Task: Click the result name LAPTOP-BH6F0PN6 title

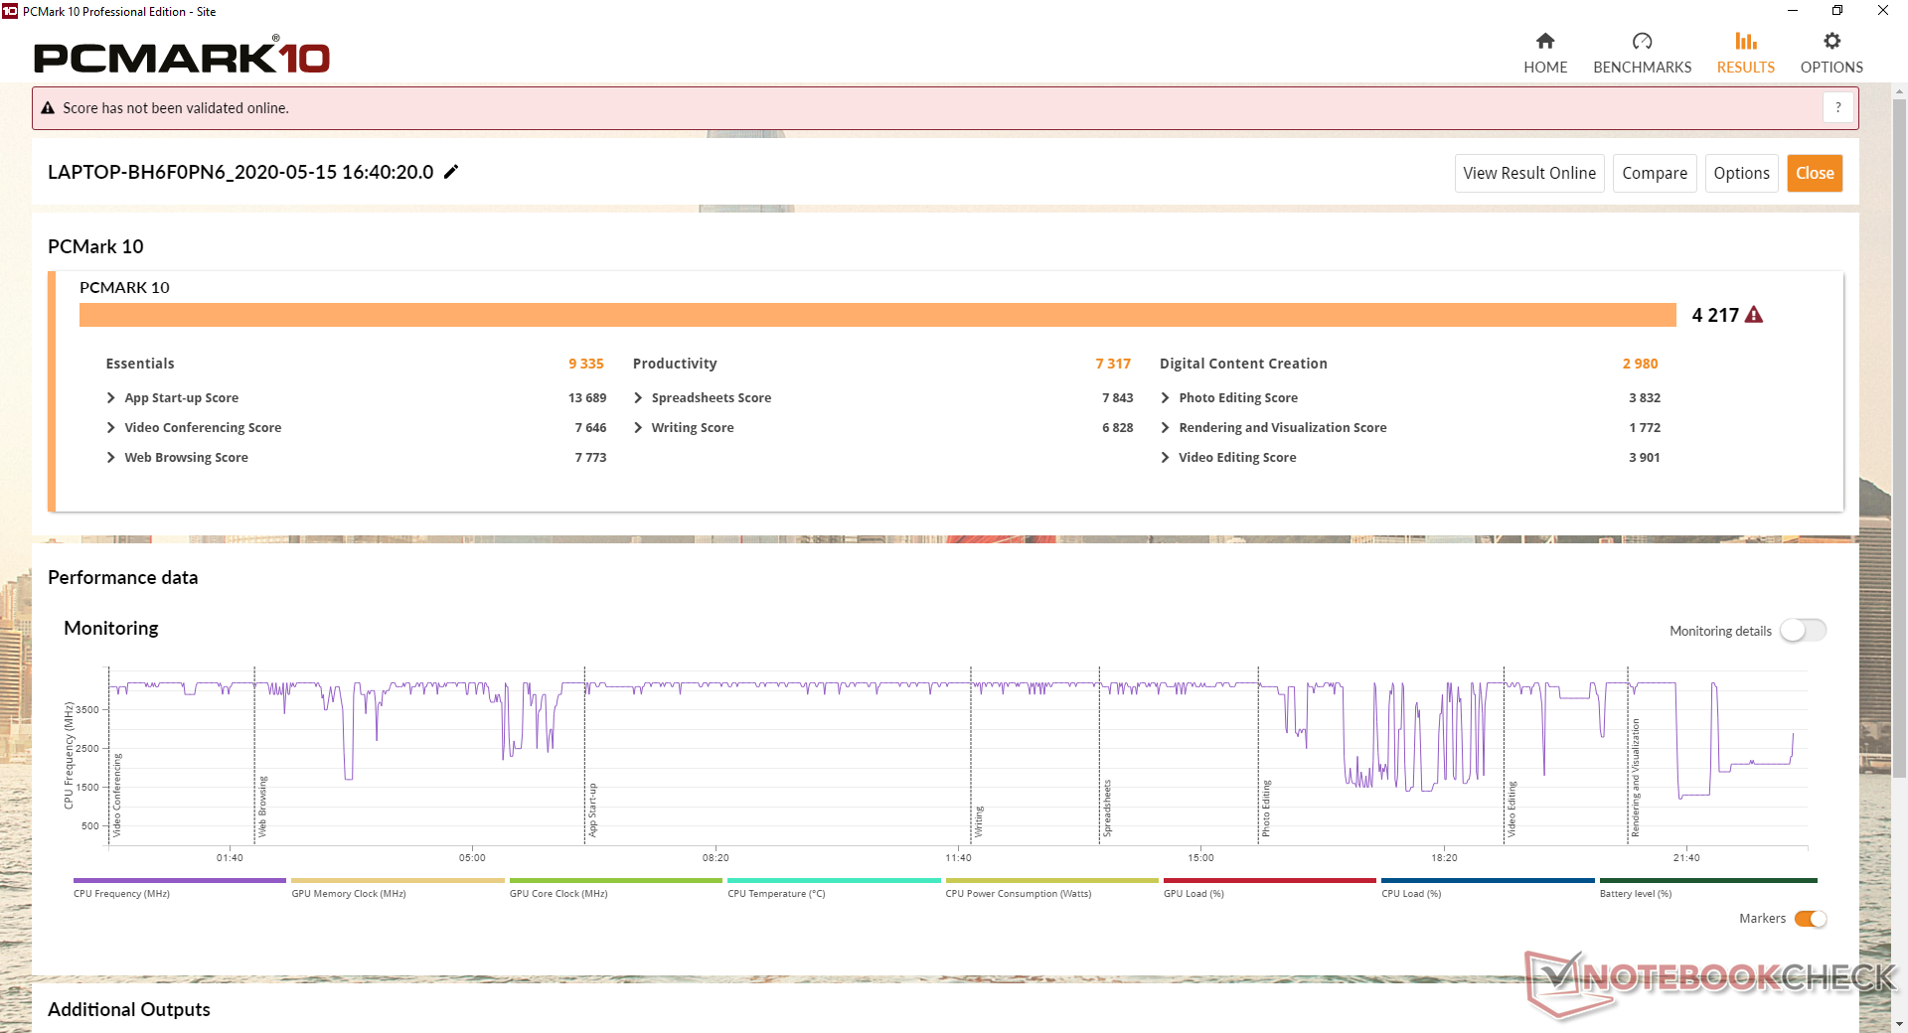Action: (240, 172)
